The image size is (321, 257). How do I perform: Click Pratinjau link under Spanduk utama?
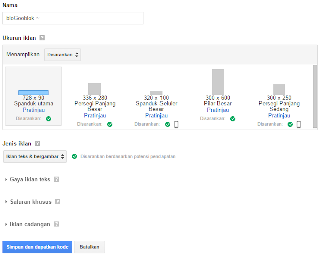(x=34, y=110)
